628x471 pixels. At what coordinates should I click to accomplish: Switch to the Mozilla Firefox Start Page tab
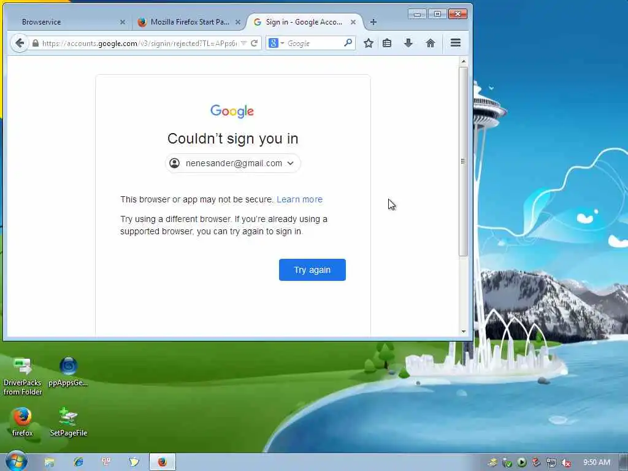[188, 22]
